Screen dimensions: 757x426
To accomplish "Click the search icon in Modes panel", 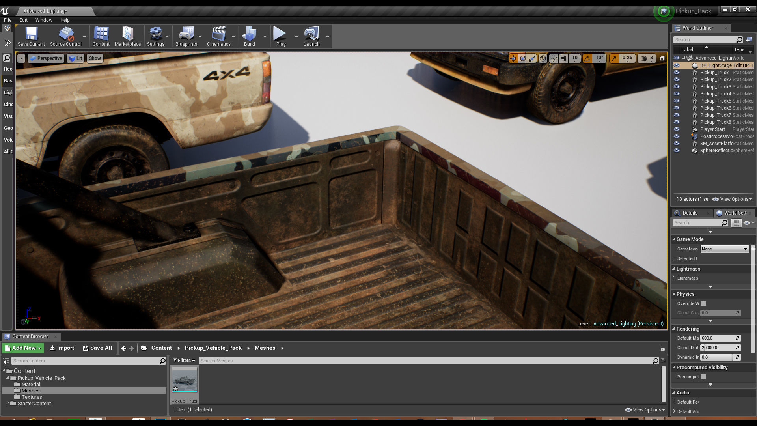I will coord(7,58).
